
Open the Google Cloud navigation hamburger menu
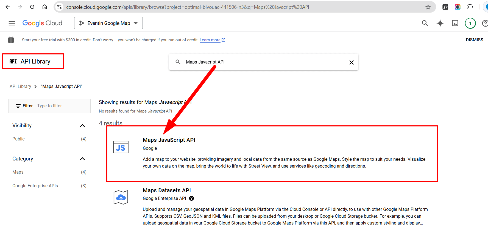[x=12, y=23]
